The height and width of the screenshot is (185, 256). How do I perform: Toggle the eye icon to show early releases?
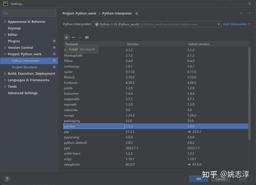(x=87, y=37)
